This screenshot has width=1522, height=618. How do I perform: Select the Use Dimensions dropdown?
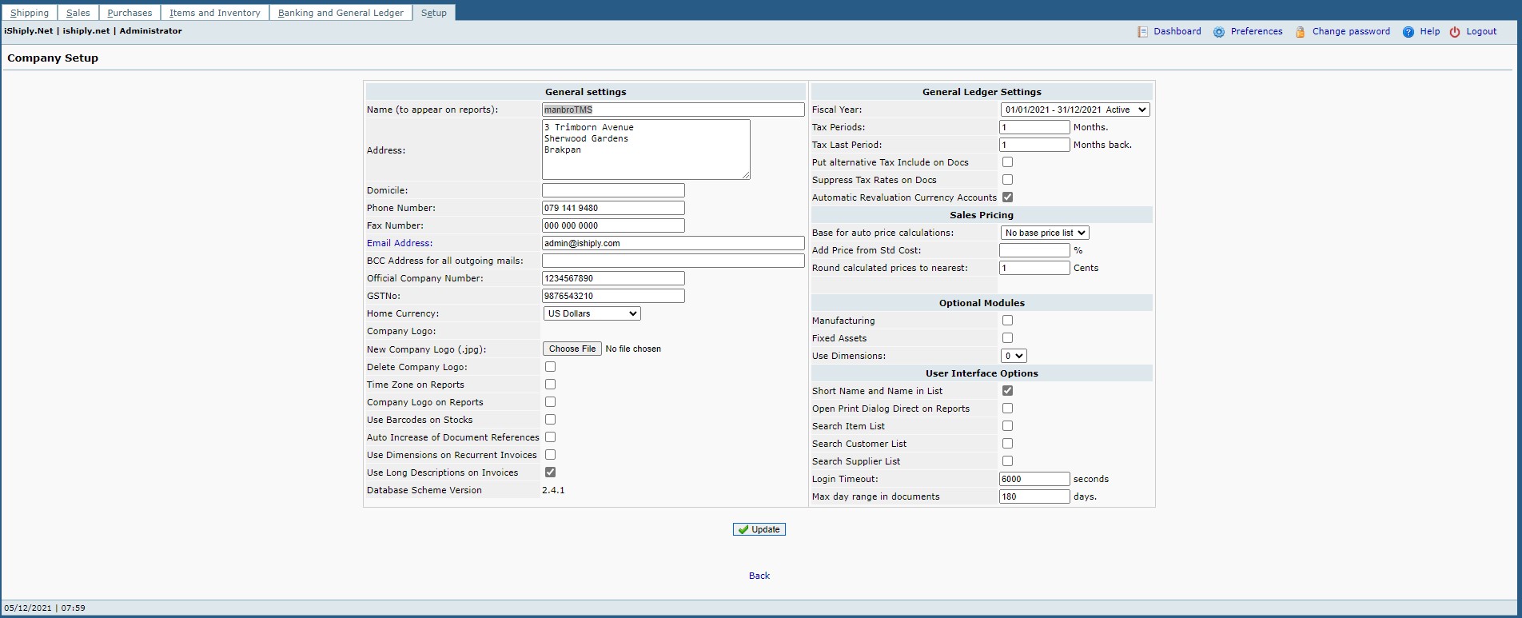tap(1013, 356)
